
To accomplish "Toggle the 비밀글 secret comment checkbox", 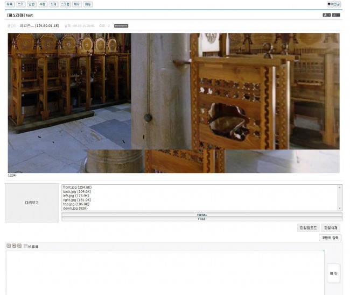I will [26, 246].
